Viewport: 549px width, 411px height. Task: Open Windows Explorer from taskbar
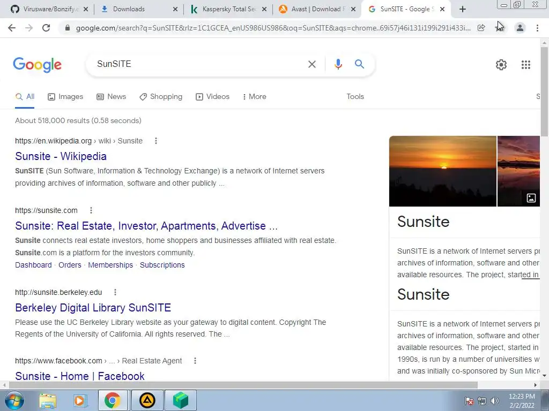(x=48, y=400)
